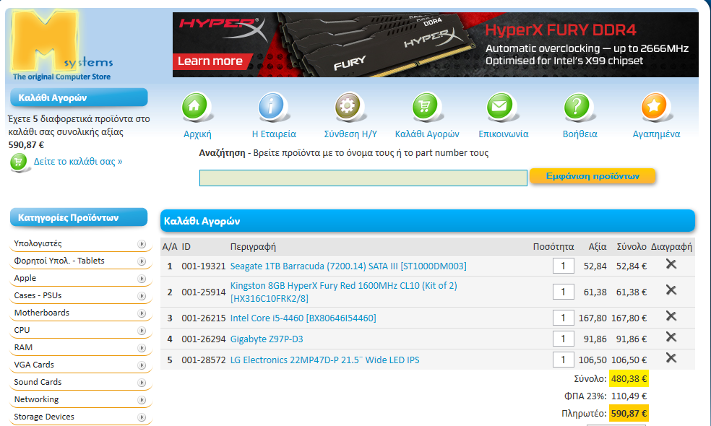Click the green cart icon in sidebar
711x426 pixels.
19,162
